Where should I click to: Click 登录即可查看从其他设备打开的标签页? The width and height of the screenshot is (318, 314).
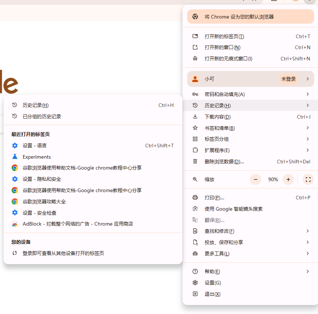coord(93,253)
